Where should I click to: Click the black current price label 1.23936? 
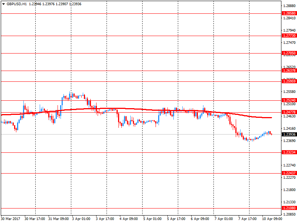289,135
